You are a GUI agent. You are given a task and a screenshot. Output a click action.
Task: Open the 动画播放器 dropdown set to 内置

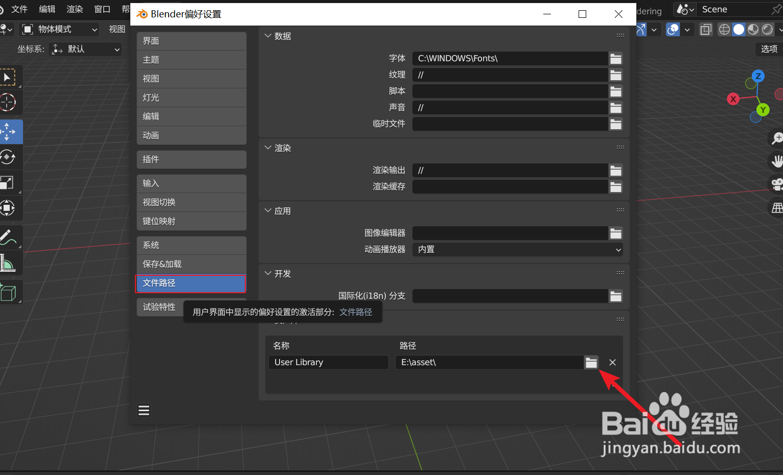coord(518,250)
